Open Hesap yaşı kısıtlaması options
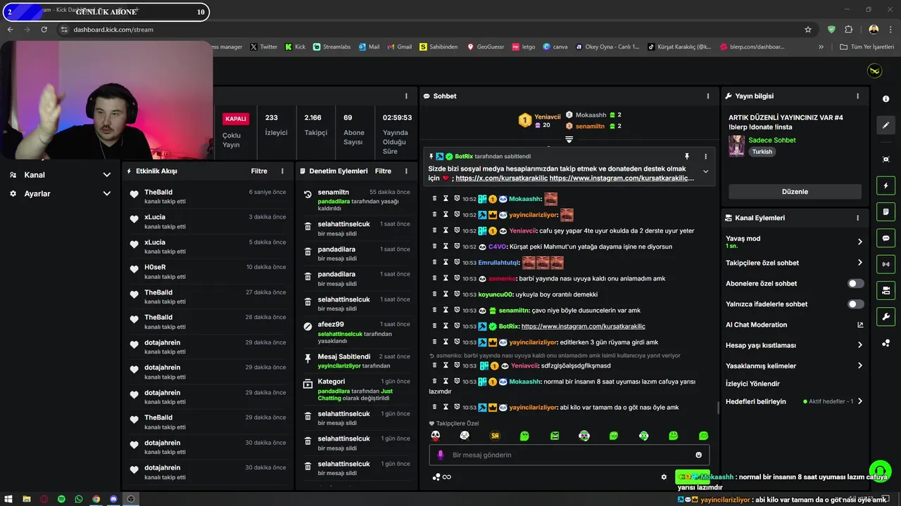 point(859,345)
